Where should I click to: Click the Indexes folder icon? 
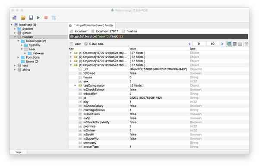pos(29,53)
